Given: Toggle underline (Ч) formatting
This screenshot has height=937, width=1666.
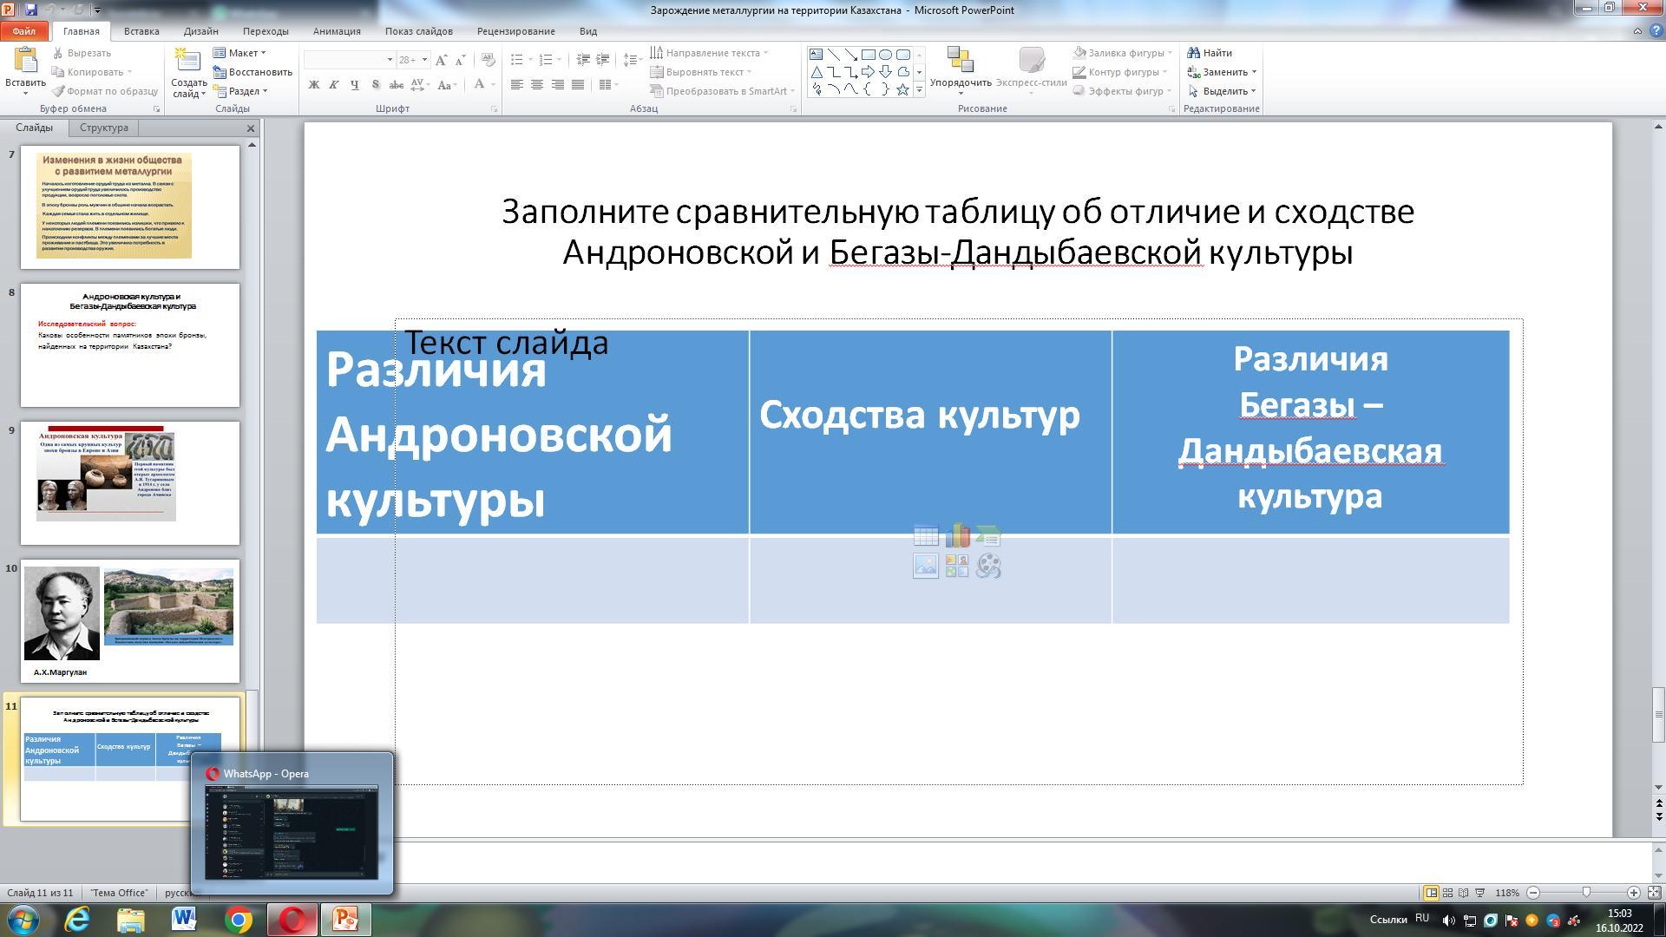Looking at the screenshot, I should (354, 84).
